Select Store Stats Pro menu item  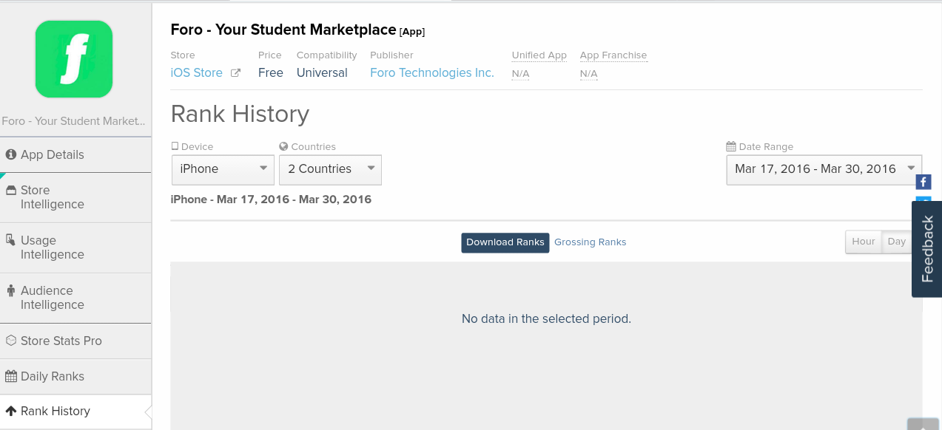[x=61, y=341]
